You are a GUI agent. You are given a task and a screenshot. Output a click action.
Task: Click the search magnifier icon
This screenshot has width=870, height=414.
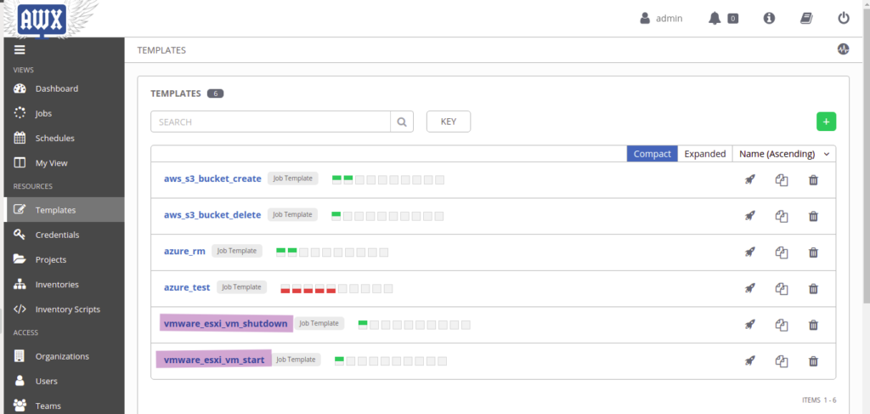point(402,122)
